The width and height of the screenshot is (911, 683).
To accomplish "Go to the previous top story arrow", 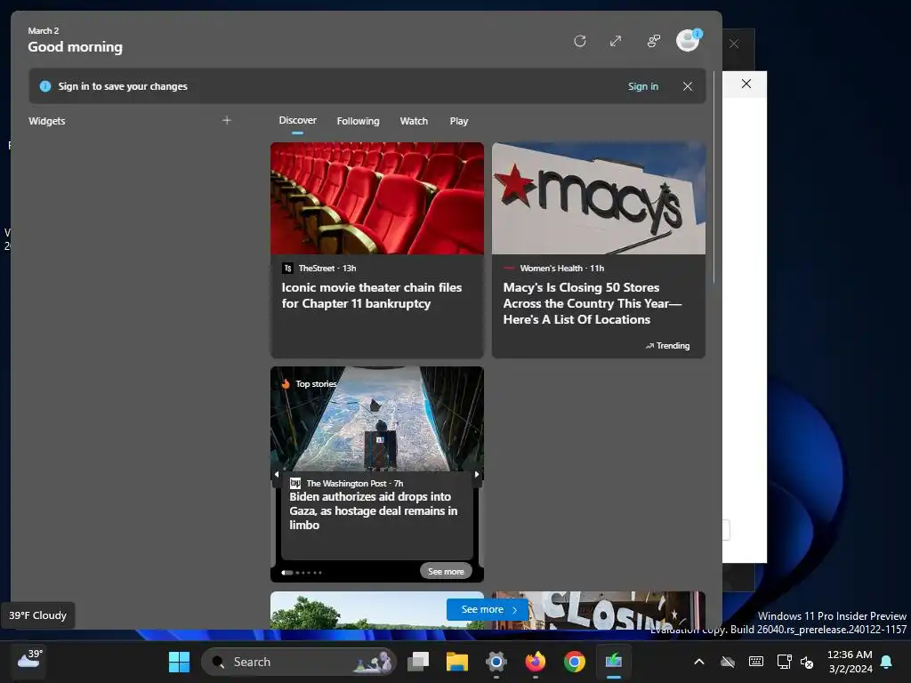I will click(277, 475).
